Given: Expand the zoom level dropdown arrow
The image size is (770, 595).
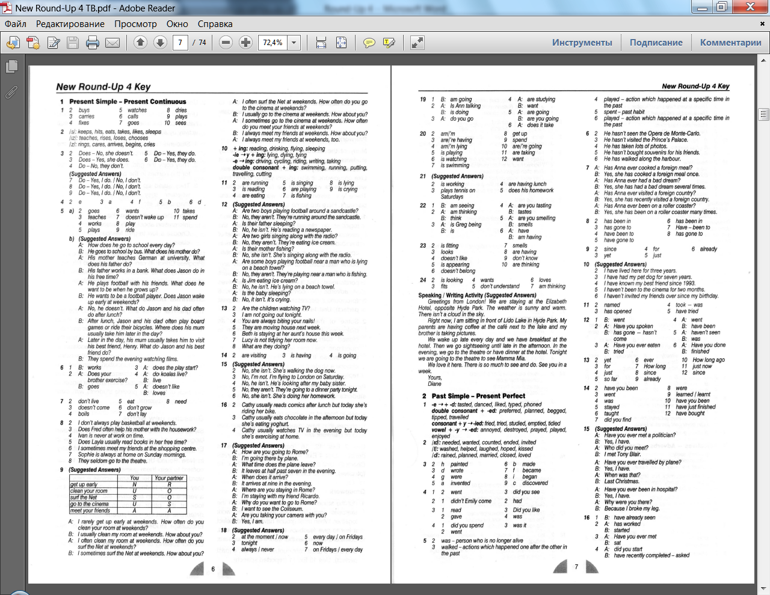Looking at the screenshot, I should pyautogui.click(x=294, y=43).
